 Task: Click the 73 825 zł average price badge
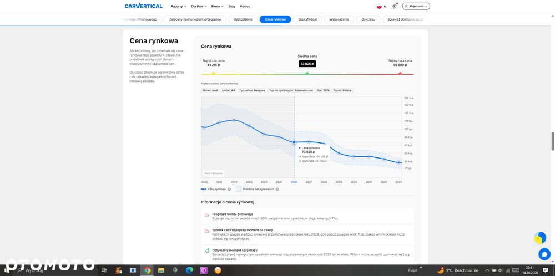pyautogui.click(x=307, y=64)
